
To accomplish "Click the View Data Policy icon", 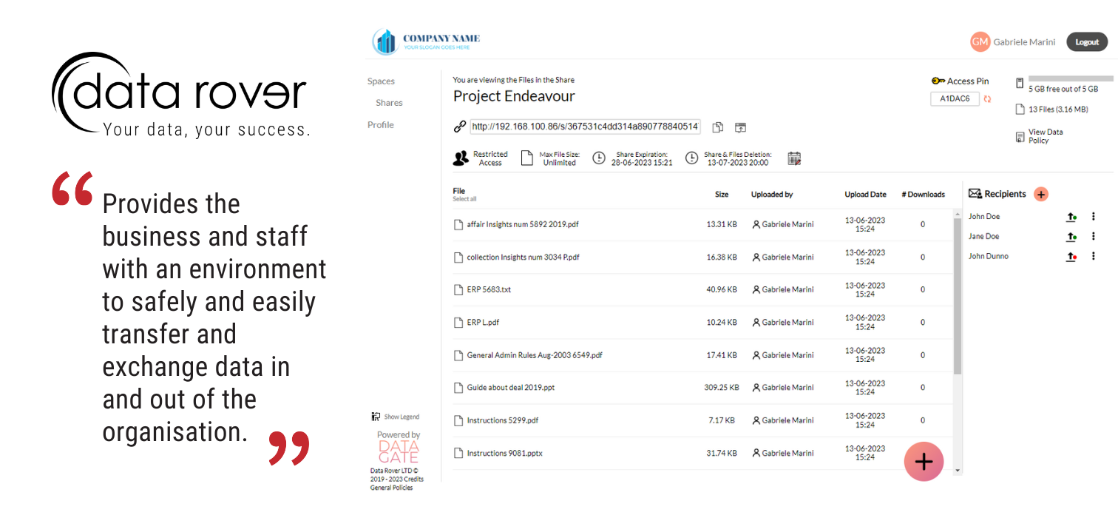I will point(1020,137).
